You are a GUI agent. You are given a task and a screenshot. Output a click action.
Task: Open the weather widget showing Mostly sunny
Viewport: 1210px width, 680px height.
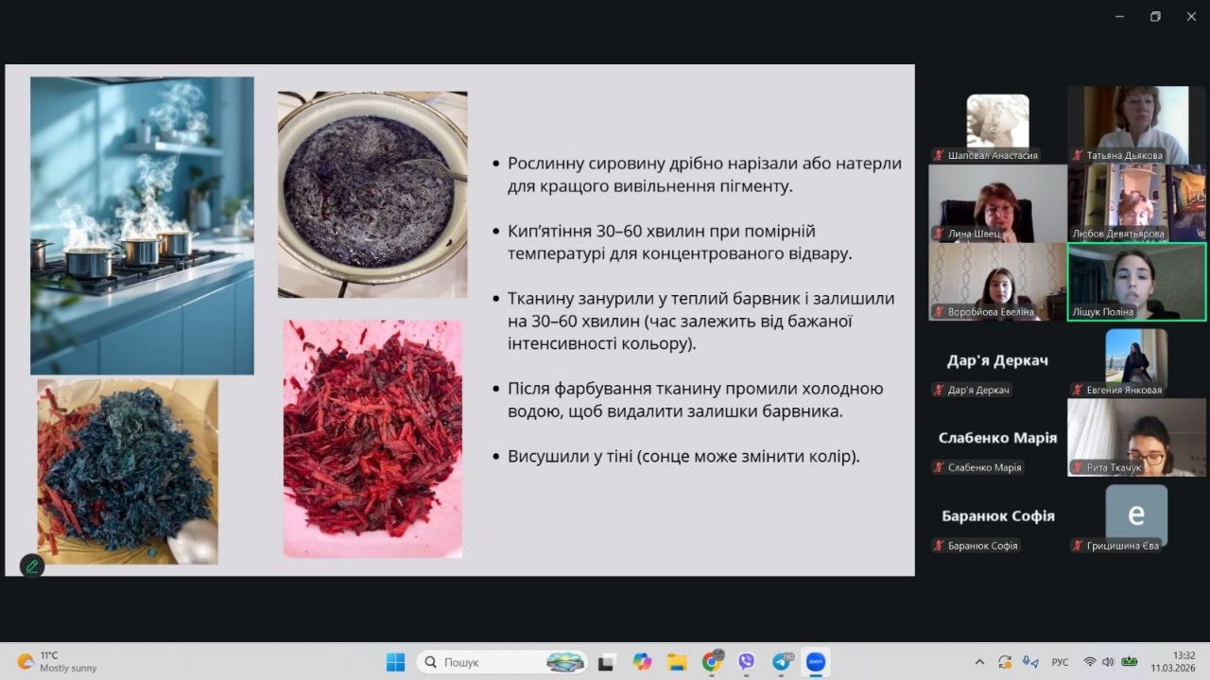click(57, 661)
